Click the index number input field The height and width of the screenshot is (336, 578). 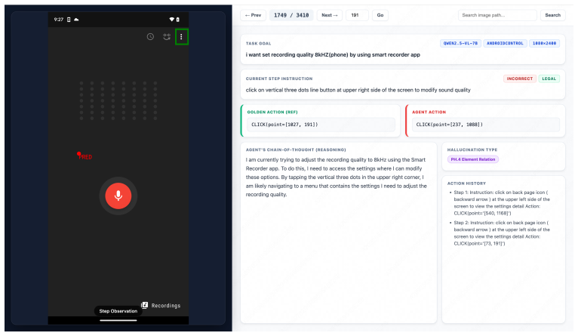(357, 15)
